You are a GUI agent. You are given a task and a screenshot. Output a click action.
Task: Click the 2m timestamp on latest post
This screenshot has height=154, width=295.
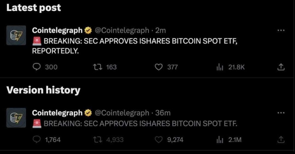[x=160, y=30]
